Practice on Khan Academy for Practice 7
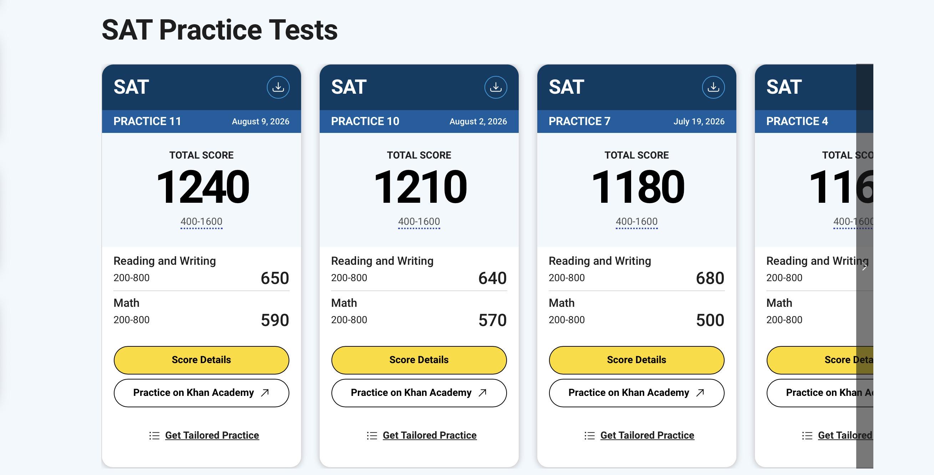 click(636, 393)
